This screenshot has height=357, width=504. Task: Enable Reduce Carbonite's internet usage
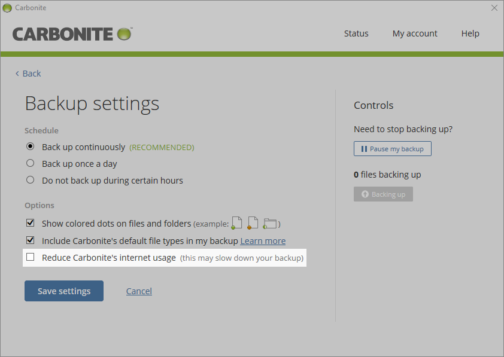[x=30, y=257]
